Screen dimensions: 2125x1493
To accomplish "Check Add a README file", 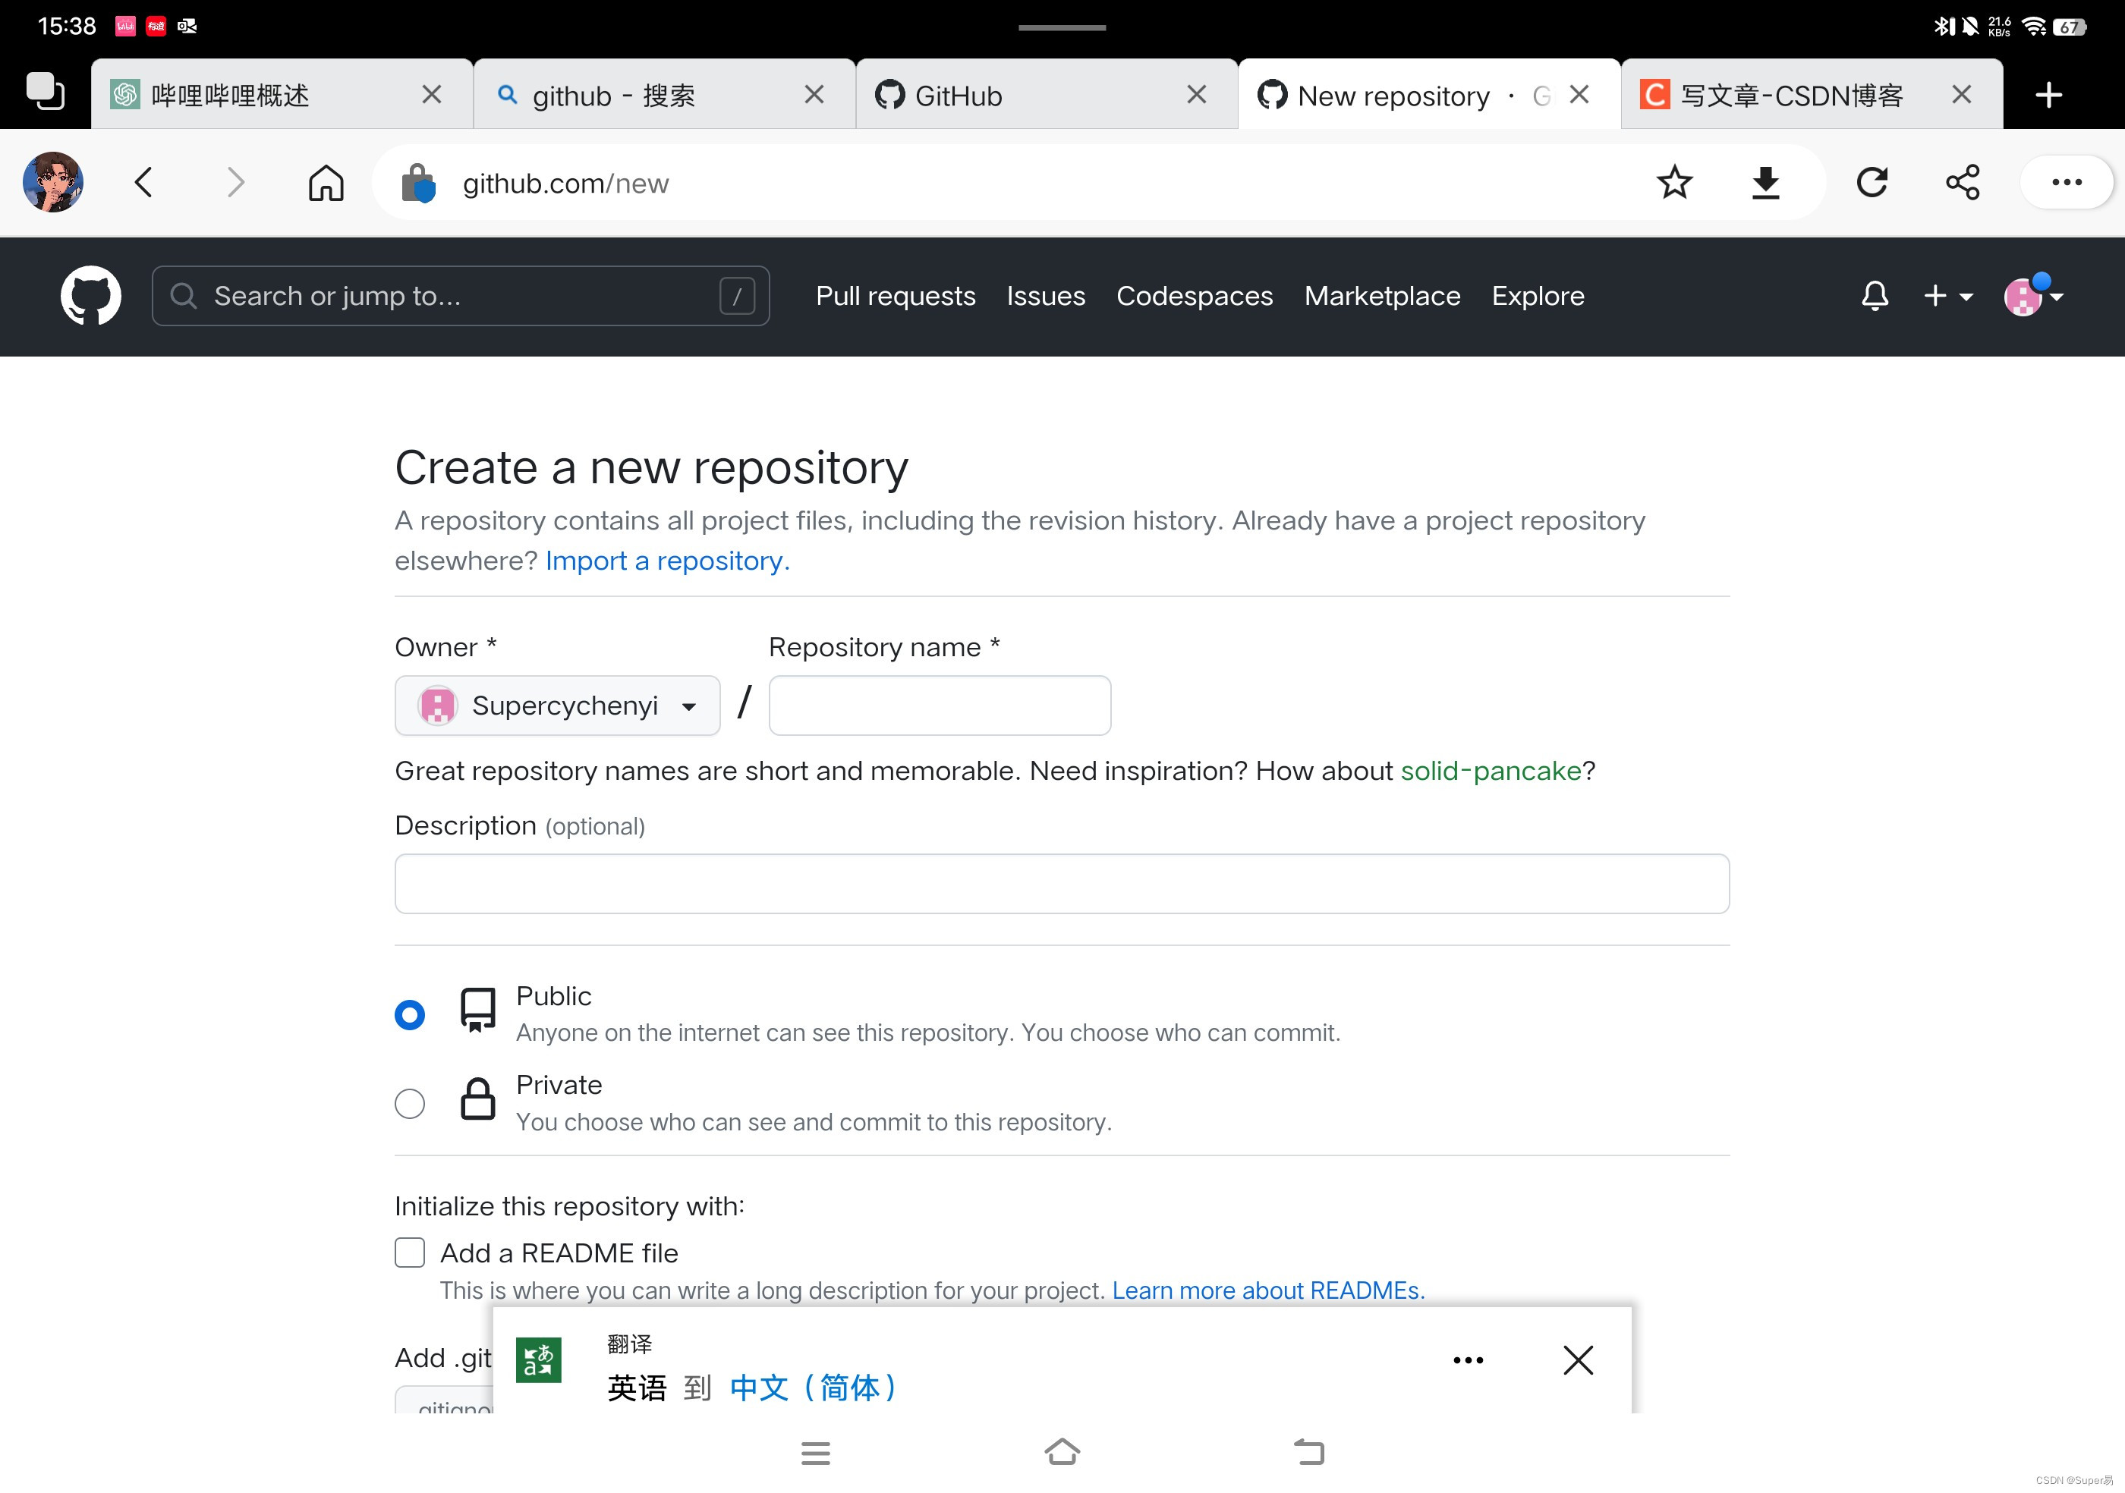I will coord(410,1253).
